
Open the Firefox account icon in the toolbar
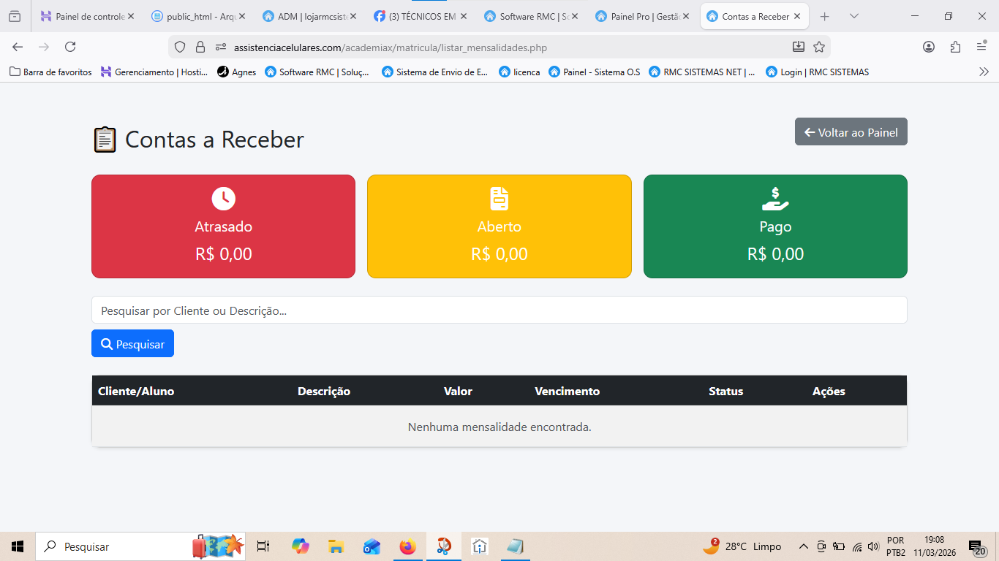[x=928, y=47]
